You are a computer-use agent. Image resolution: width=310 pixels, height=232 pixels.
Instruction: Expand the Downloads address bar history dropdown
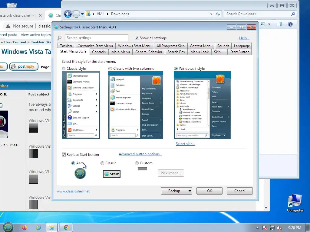click(x=211, y=14)
